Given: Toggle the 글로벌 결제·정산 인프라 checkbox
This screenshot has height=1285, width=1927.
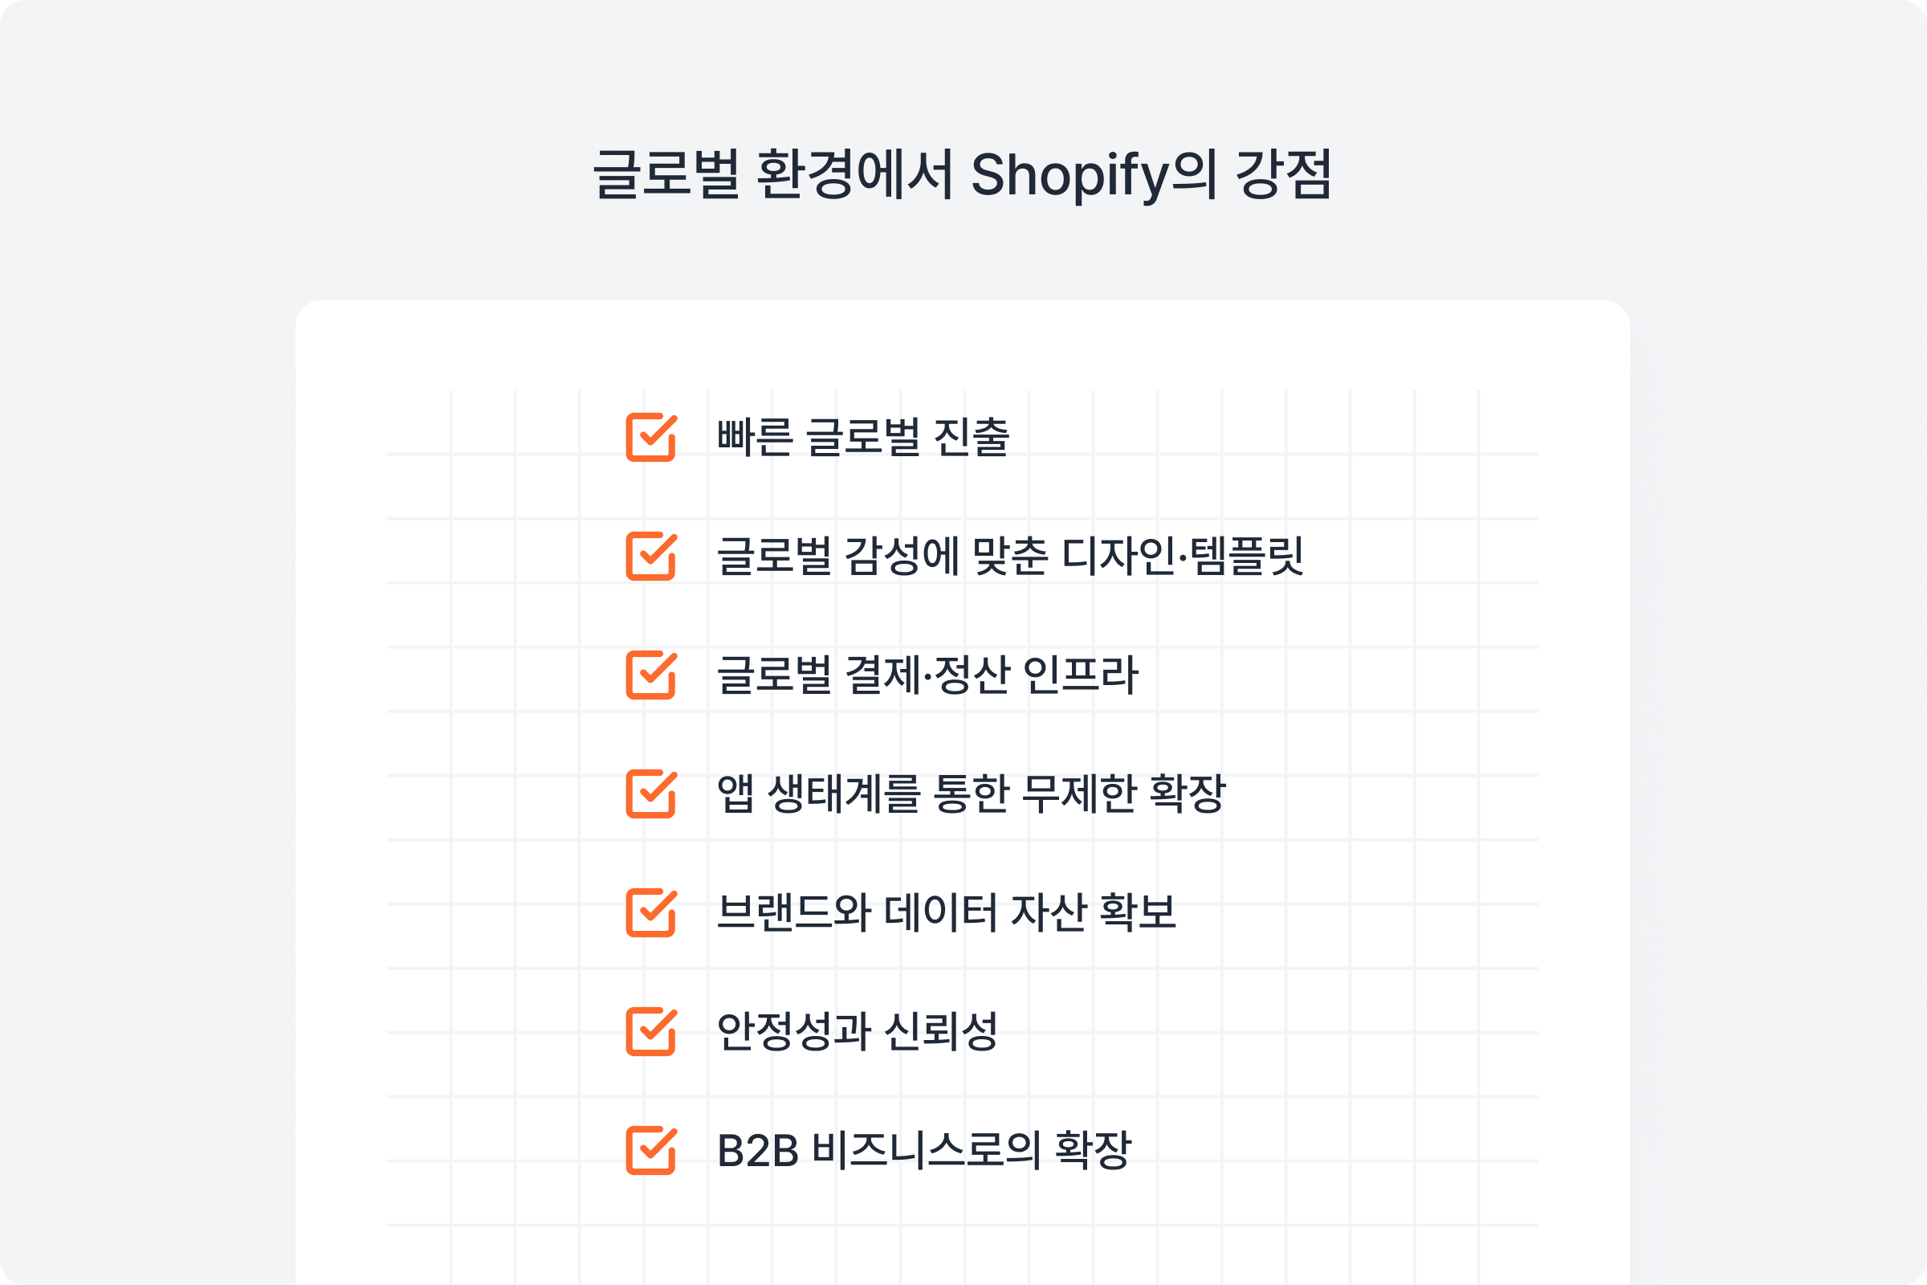Looking at the screenshot, I should [651, 675].
